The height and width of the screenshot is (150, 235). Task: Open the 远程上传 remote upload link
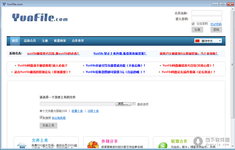[93, 111]
